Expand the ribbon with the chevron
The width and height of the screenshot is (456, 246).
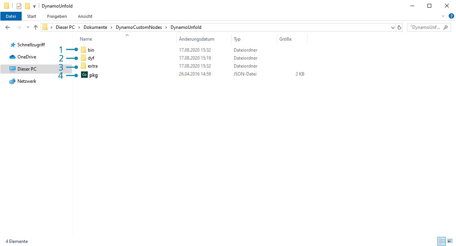(443, 16)
